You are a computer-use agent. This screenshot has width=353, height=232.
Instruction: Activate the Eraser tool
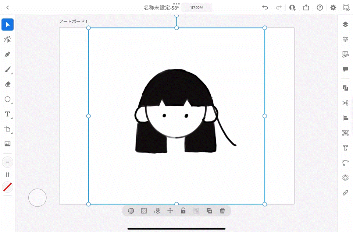[7, 84]
